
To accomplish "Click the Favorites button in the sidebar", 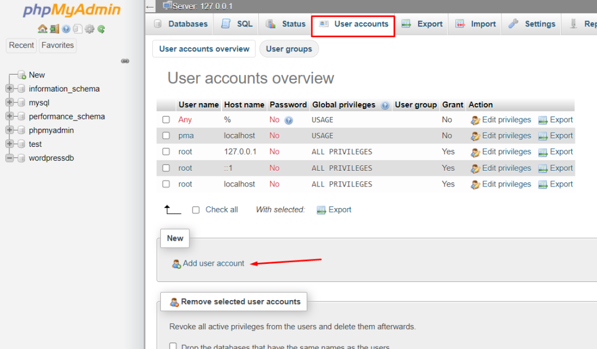I will tap(58, 45).
